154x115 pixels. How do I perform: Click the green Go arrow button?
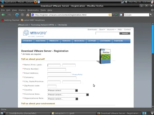click(x=116, y=15)
